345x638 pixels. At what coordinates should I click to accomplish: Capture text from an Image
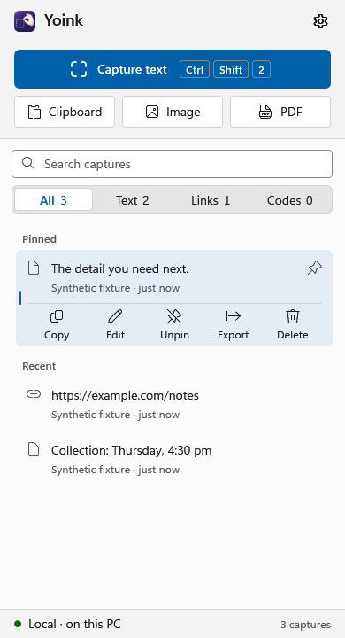click(x=172, y=112)
